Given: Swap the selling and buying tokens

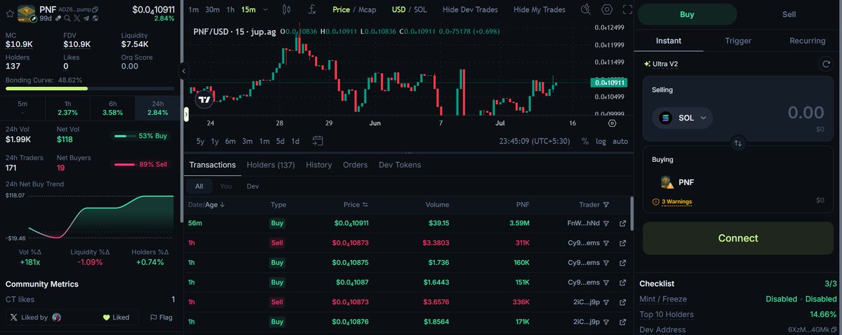Looking at the screenshot, I should click(x=737, y=143).
